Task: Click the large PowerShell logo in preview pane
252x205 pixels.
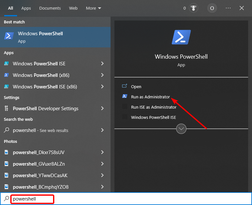Action: (181, 37)
